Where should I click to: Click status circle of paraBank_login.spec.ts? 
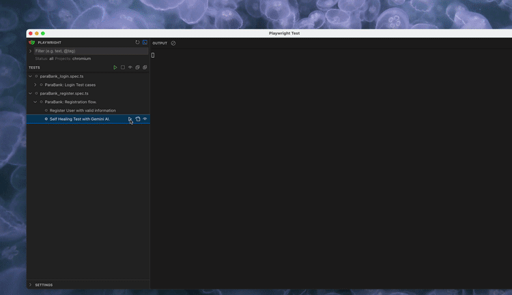click(36, 76)
